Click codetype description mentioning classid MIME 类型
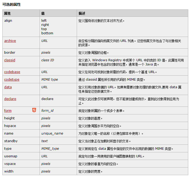The image size is (189, 178). click(x=112, y=80)
